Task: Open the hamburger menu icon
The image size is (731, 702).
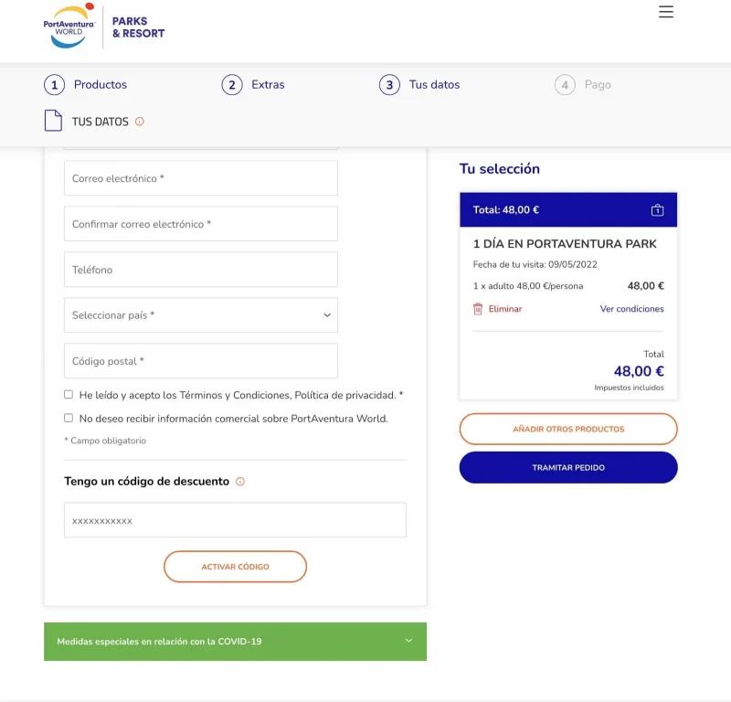Action: (x=666, y=12)
